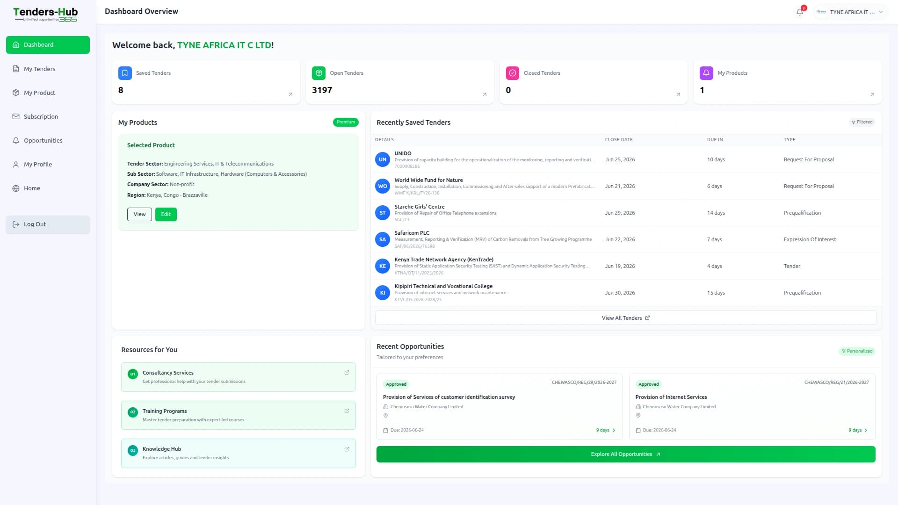Click the Explore All Opportunities button
898x505 pixels.
[626, 454]
